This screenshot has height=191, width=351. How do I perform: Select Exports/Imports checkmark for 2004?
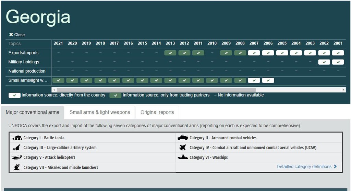tap(296, 53)
